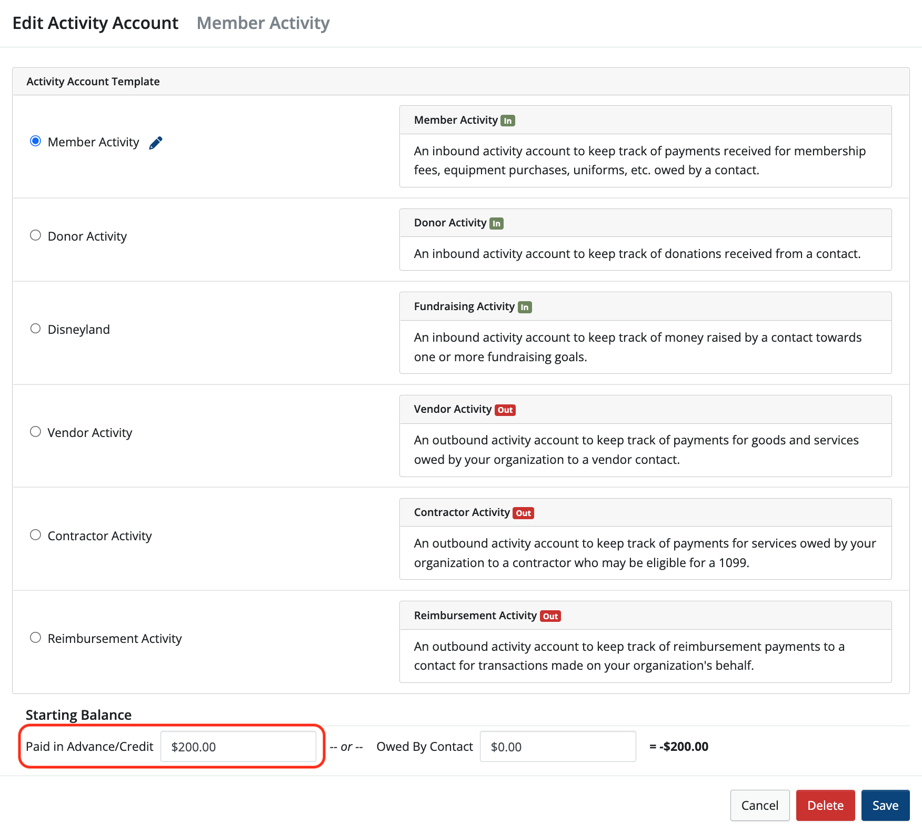
Task: Choose the Vendor Activity template
Action: click(x=35, y=431)
